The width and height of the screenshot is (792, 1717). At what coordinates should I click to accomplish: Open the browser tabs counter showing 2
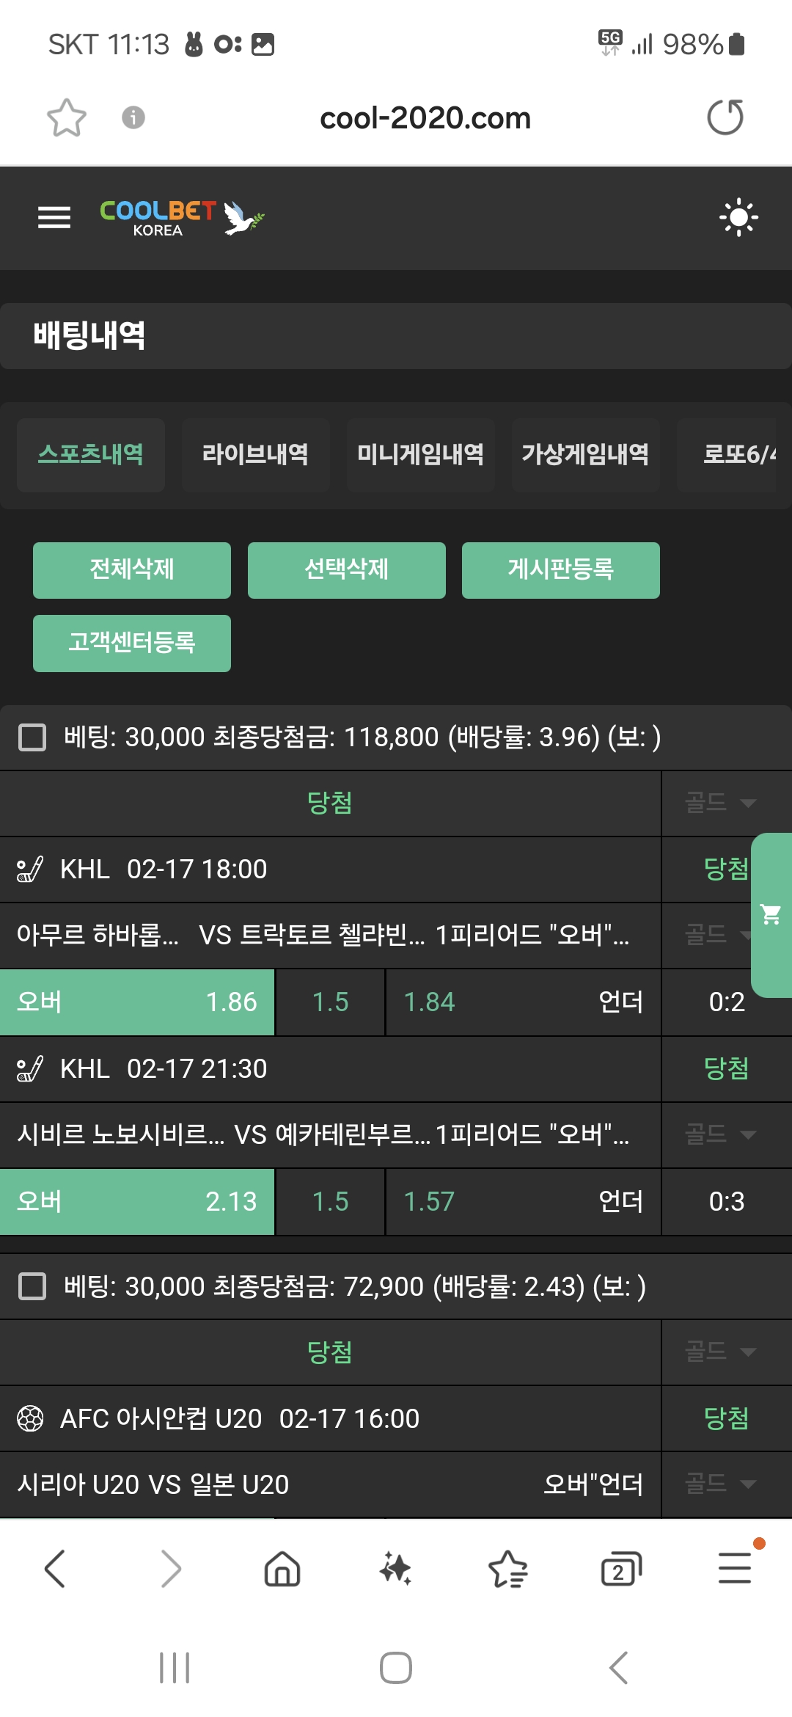(620, 1569)
